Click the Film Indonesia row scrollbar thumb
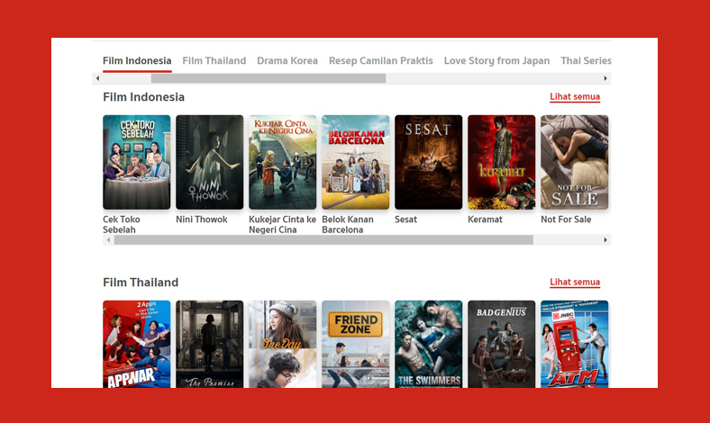Image resolution: width=710 pixels, height=423 pixels. tap(323, 239)
